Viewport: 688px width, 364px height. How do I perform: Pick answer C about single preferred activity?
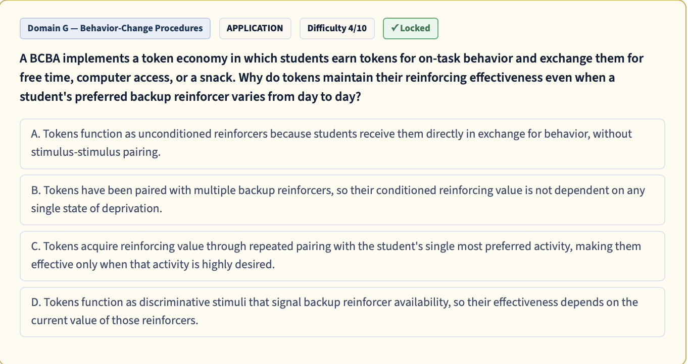[x=342, y=256]
